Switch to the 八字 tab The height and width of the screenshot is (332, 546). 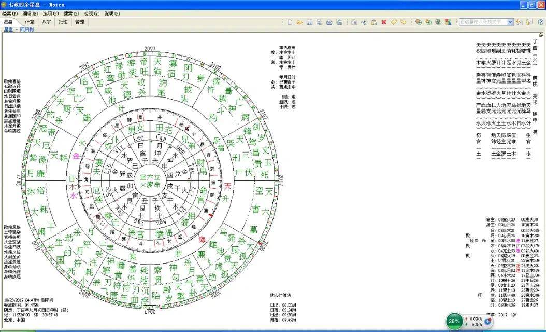46,22
